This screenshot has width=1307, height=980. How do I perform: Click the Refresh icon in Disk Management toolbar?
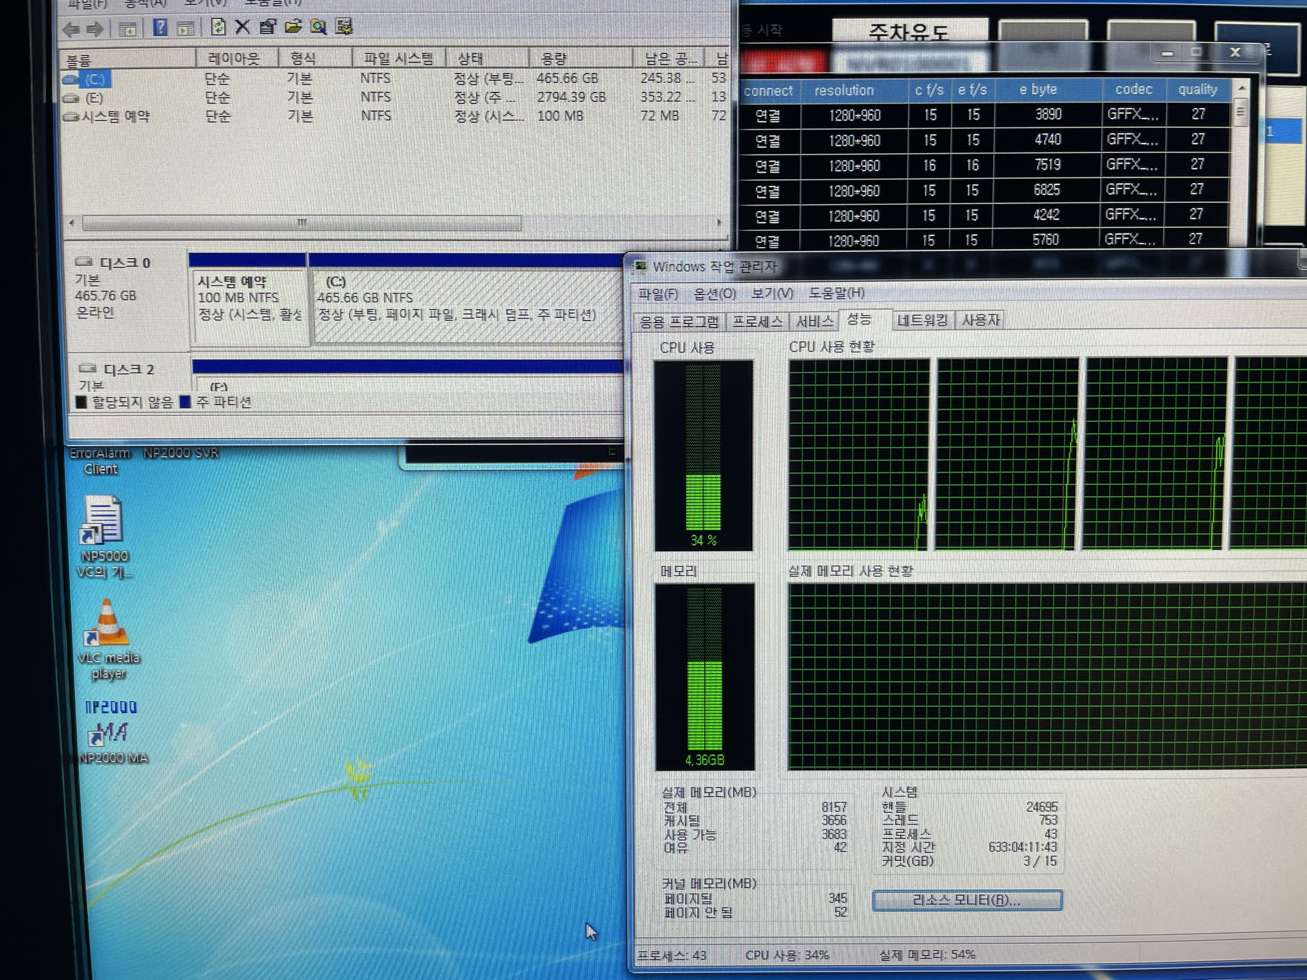(218, 27)
